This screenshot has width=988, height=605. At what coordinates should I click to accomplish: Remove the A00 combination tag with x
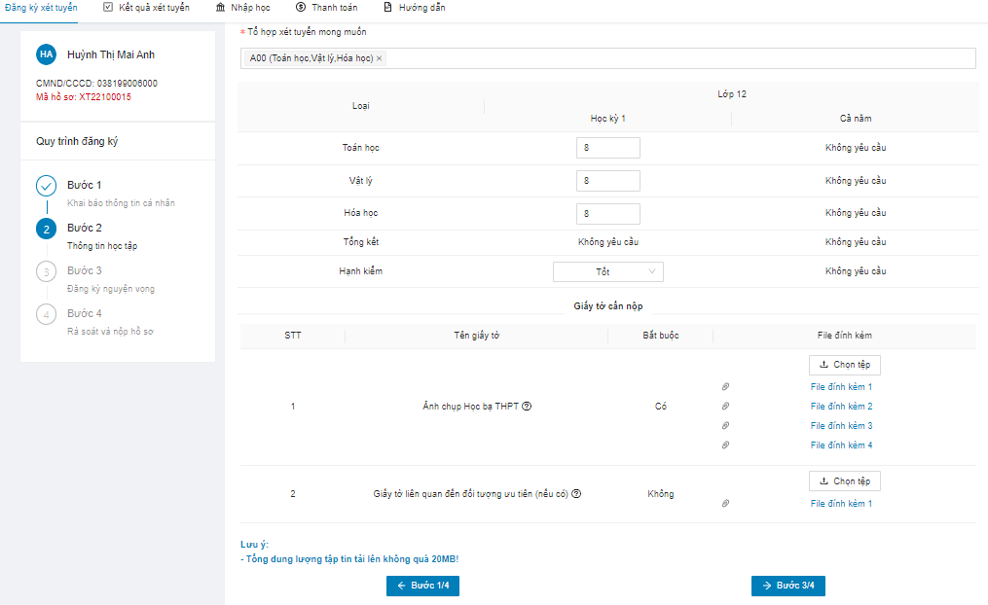[380, 59]
